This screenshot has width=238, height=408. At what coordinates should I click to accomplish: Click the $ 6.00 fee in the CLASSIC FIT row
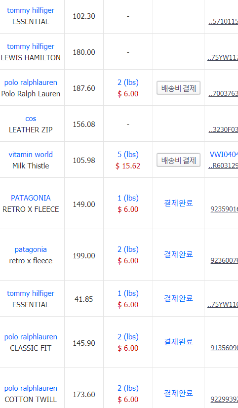coord(128,348)
